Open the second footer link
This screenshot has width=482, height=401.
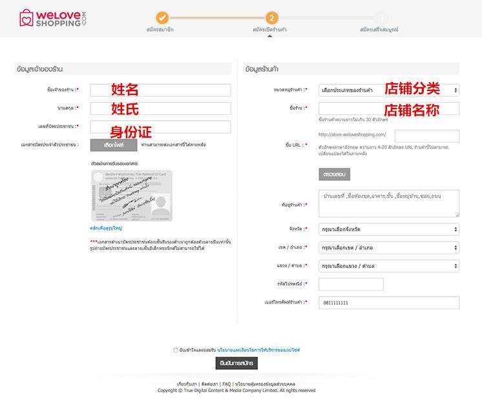tap(209, 384)
